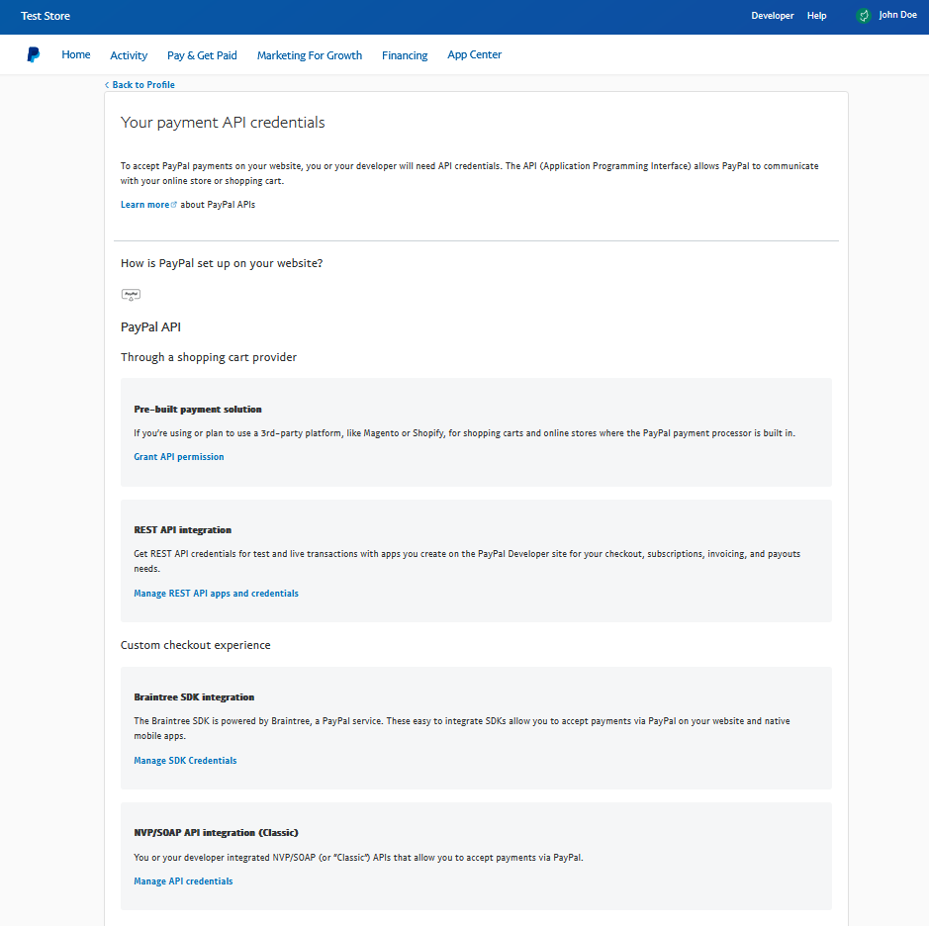Click the John Doe account name

click(897, 15)
